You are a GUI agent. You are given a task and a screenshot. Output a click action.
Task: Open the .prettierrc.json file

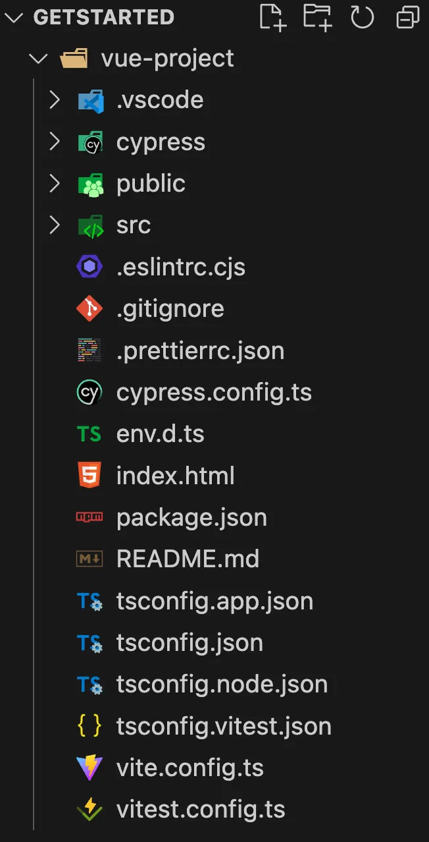(x=200, y=351)
